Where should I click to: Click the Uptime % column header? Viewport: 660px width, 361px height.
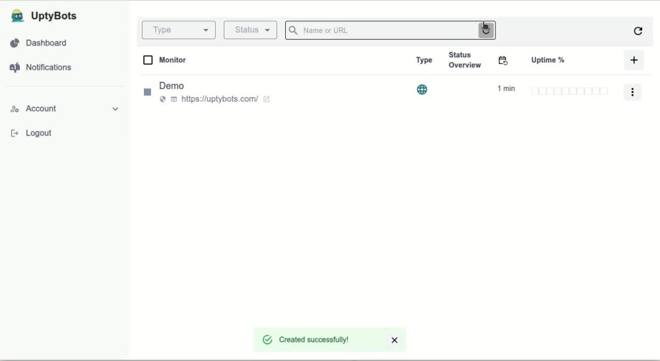tap(547, 60)
